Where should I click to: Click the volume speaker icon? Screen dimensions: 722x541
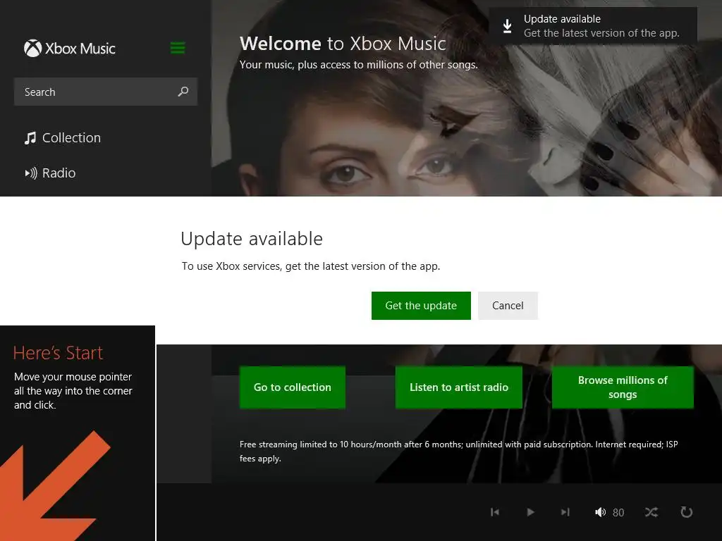pyautogui.click(x=600, y=512)
